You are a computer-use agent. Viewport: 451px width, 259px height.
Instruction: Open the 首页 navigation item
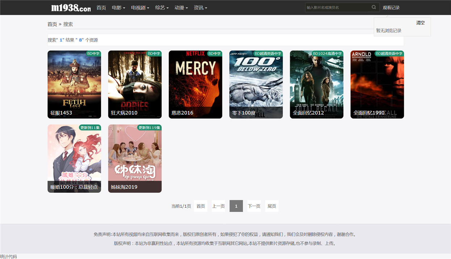(x=101, y=8)
